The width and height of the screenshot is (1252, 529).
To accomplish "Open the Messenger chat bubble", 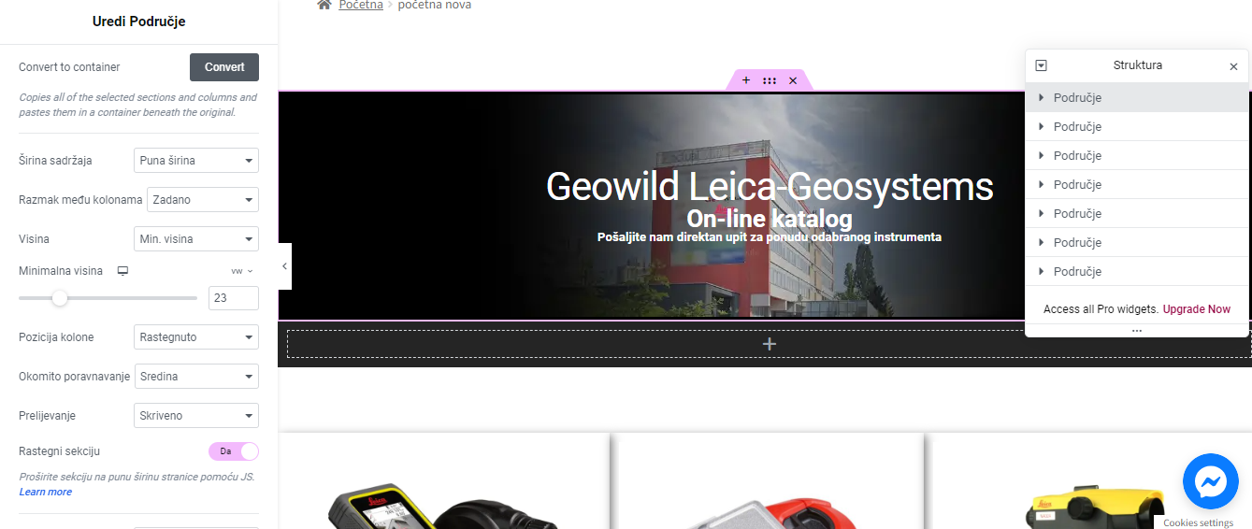I will click(x=1210, y=481).
